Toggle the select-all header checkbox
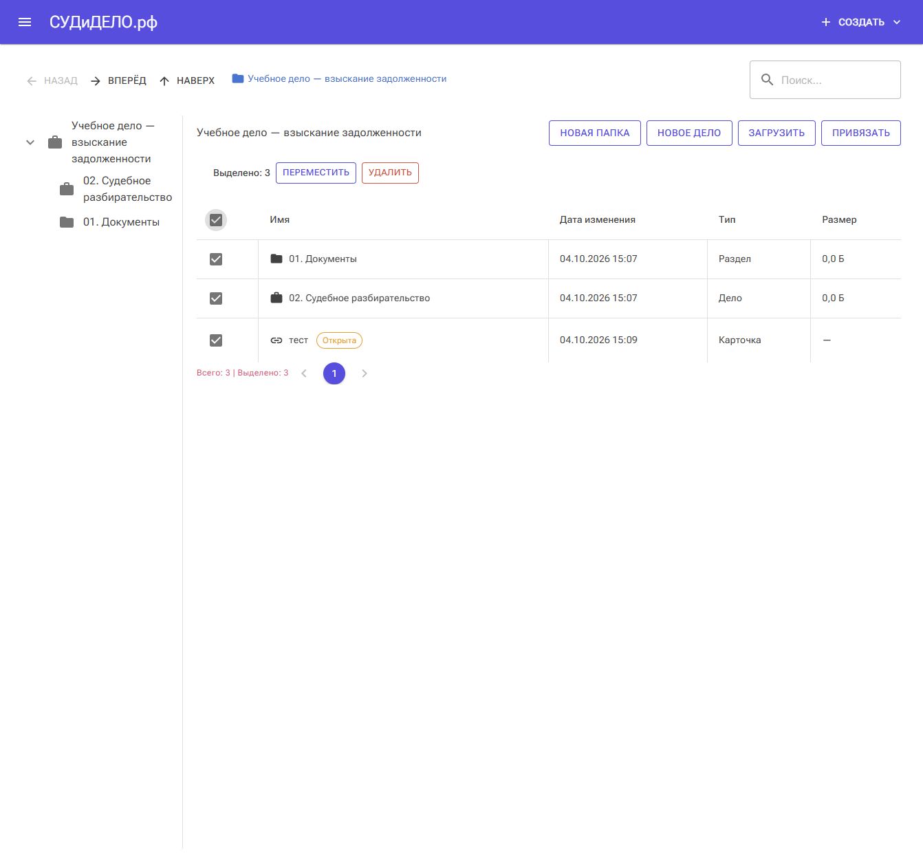Image resolution: width=923 pixels, height=861 pixels. [x=216, y=220]
